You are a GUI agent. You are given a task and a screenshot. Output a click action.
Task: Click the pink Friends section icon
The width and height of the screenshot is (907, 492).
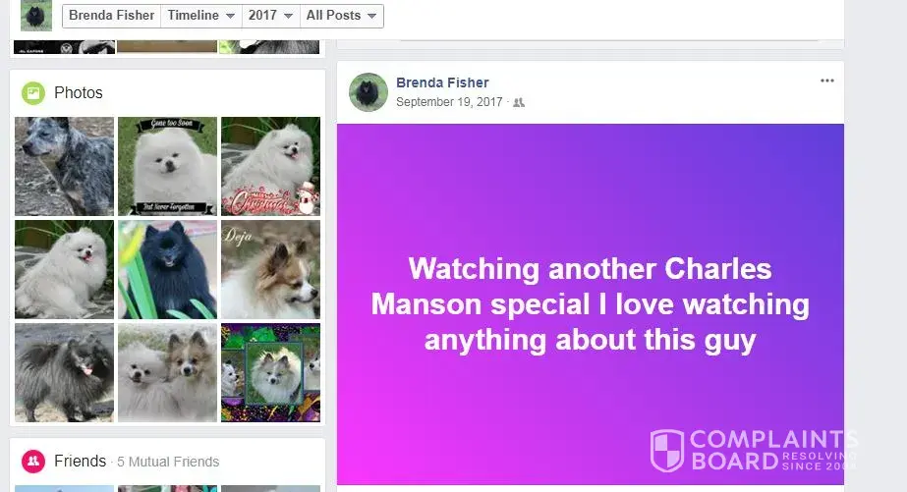tap(33, 462)
